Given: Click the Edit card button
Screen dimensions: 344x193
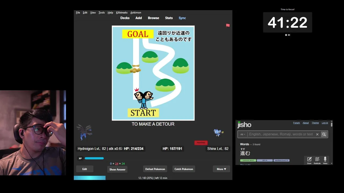Looking at the screenshot, I should tap(85, 169).
